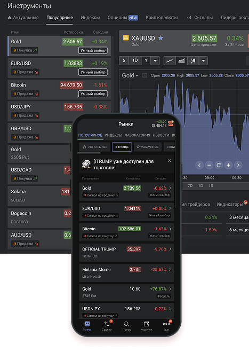The height and width of the screenshot is (352, 249).
Task: Close the $TRUMP banner on phone
Action: click(170, 161)
